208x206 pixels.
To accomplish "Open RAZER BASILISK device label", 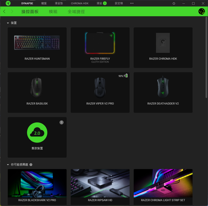I will tap(37, 104).
